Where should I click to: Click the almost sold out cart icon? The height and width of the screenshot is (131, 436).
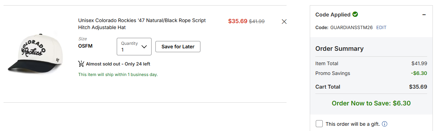pos(81,64)
